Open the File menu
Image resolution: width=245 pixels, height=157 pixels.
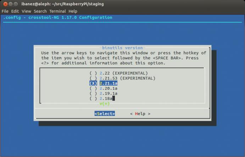(5, 11)
